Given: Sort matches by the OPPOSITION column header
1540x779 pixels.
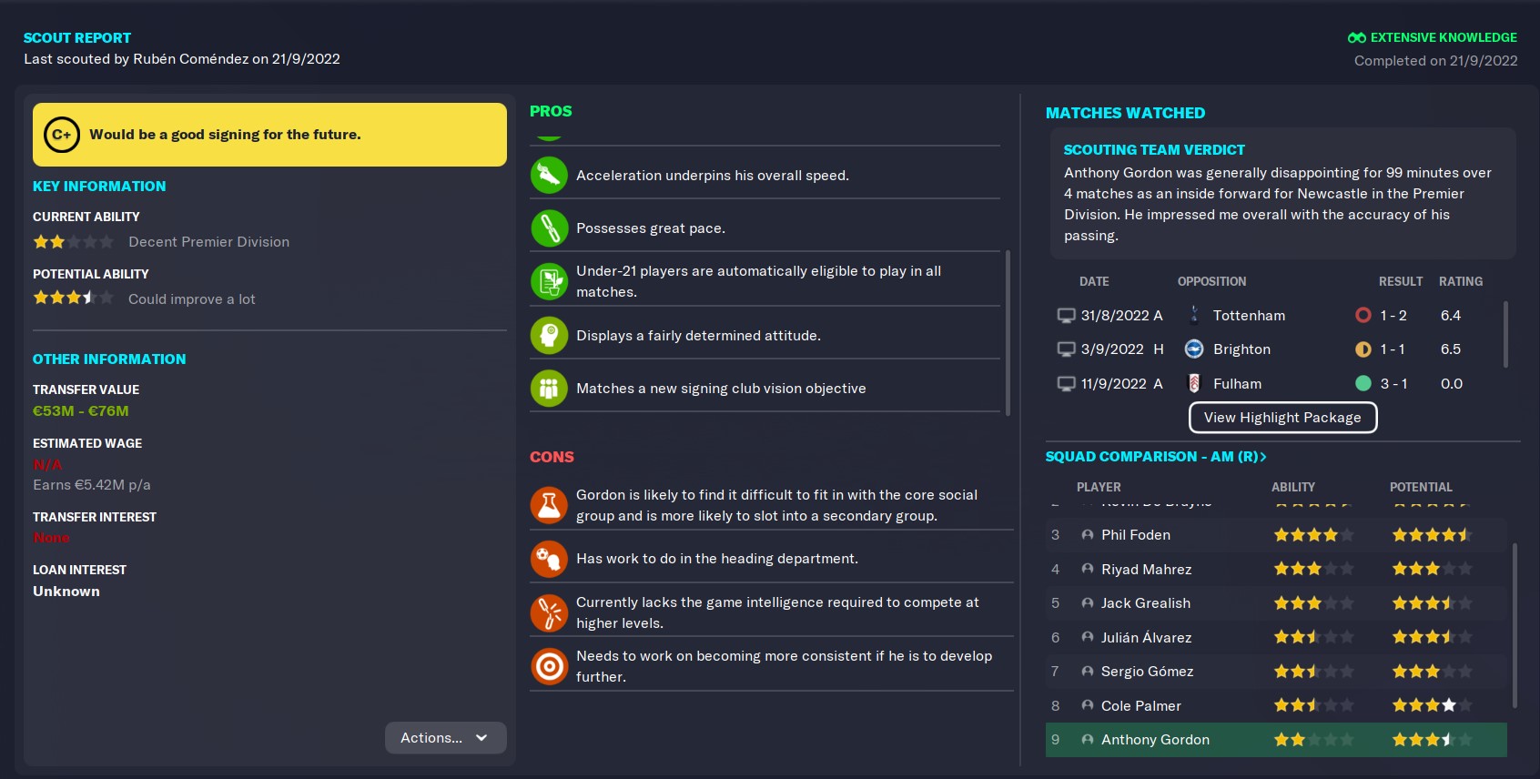Looking at the screenshot, I should tap(1211, 282).
